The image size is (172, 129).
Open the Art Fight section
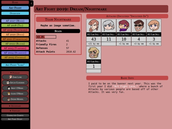tap(15, 8)
